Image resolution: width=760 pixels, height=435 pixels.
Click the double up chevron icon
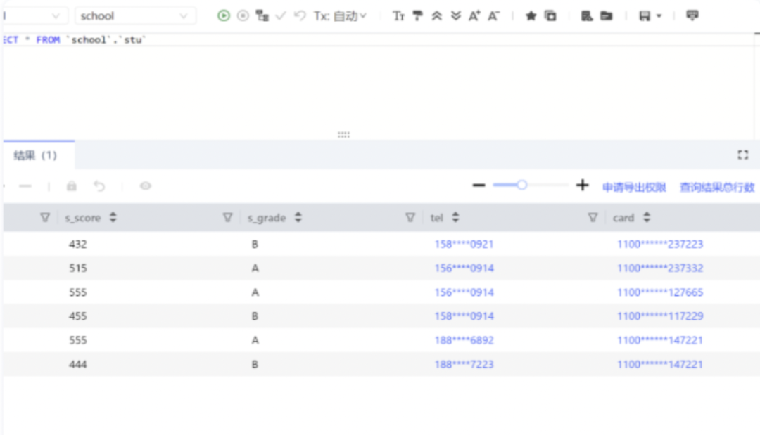click(x=437, y=16)
